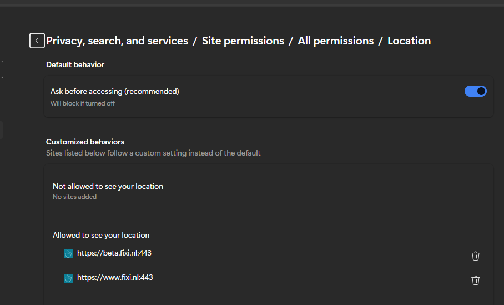Click the Location breadcrumb title

[x=409, y=41]
